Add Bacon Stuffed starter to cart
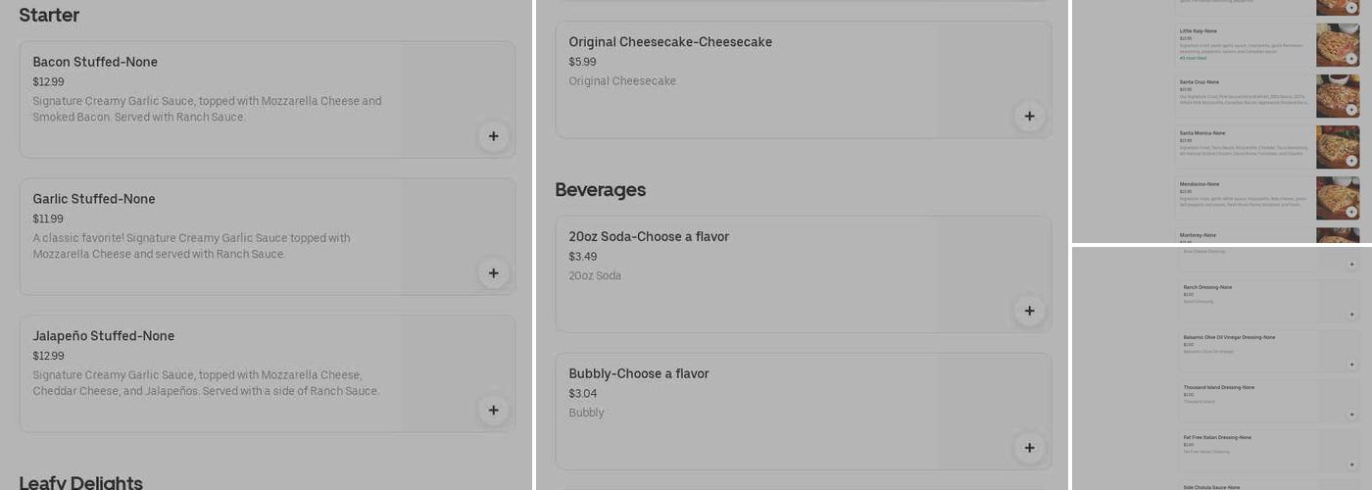 click(x=493, y=136)
